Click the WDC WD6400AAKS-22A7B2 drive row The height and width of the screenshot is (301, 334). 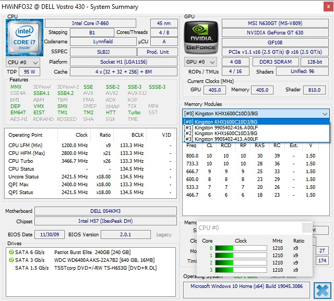[x=91, y=260]
